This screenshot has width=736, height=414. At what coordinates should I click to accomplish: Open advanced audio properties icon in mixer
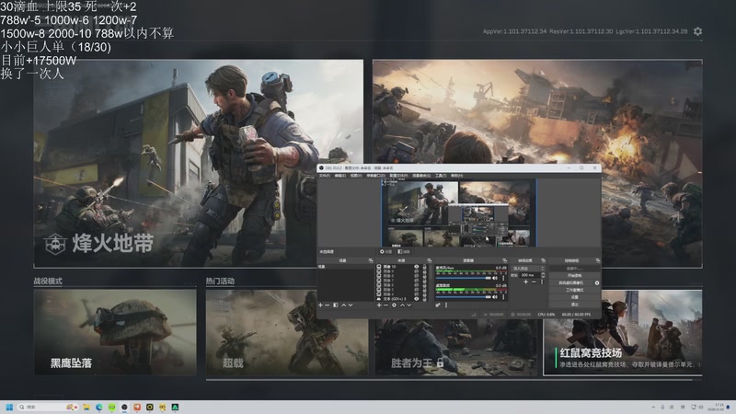[x=438, y=305]
